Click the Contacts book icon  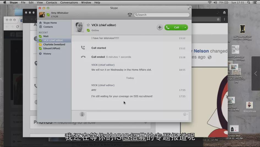pyautogui.click(x=40, y=27)
